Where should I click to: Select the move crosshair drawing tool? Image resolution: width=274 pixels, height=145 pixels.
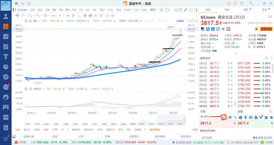pos(17,15)
